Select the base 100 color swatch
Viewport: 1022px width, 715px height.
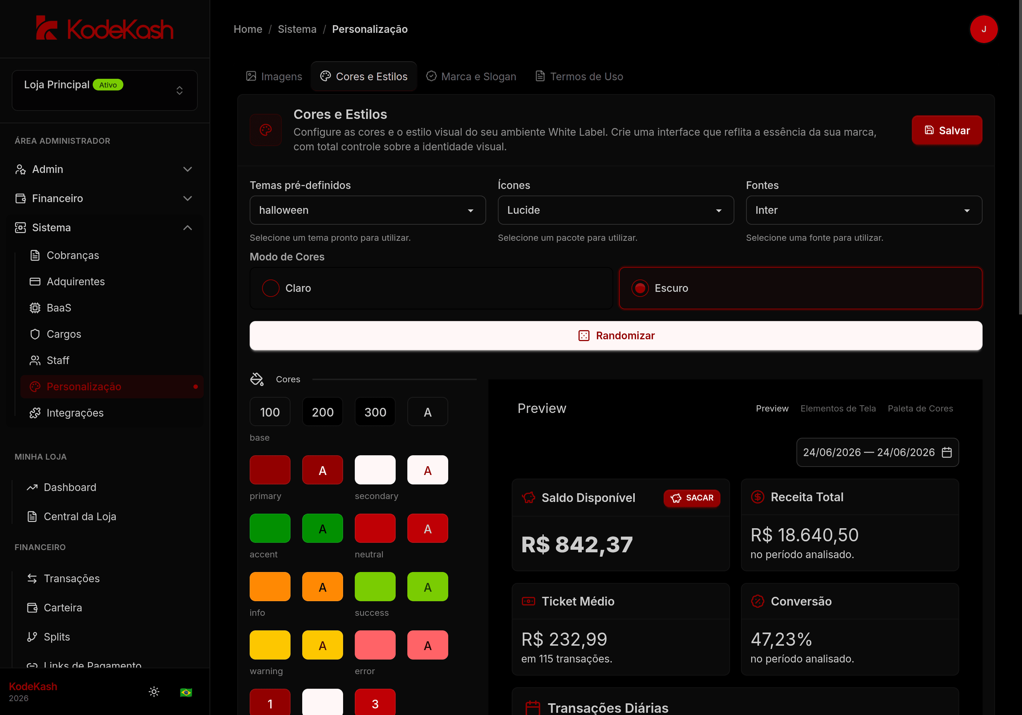click(270, 411)
